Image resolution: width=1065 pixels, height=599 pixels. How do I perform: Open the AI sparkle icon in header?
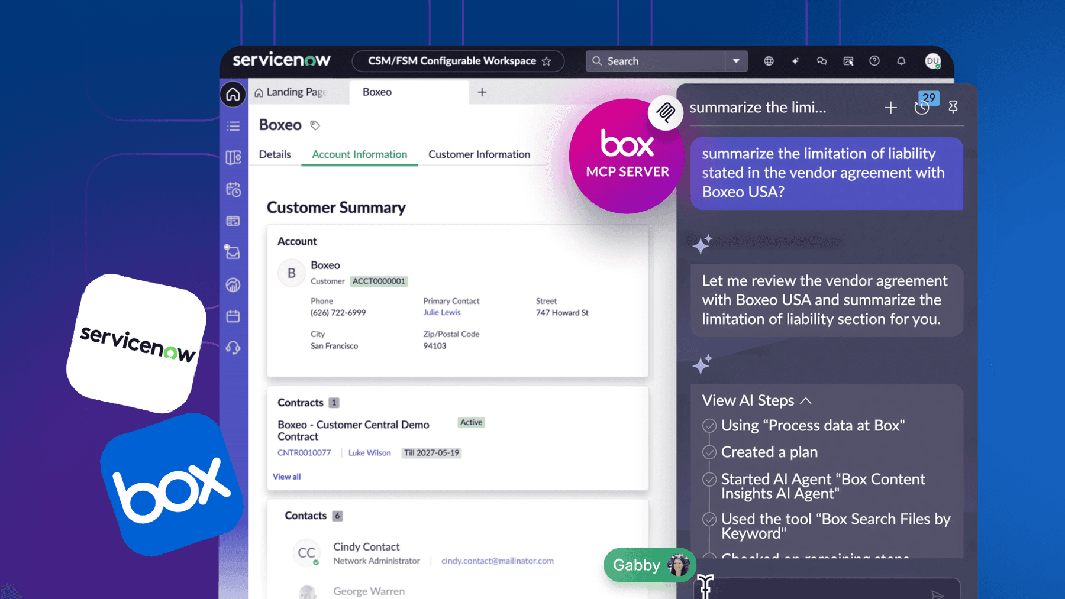tap(795, 61)
